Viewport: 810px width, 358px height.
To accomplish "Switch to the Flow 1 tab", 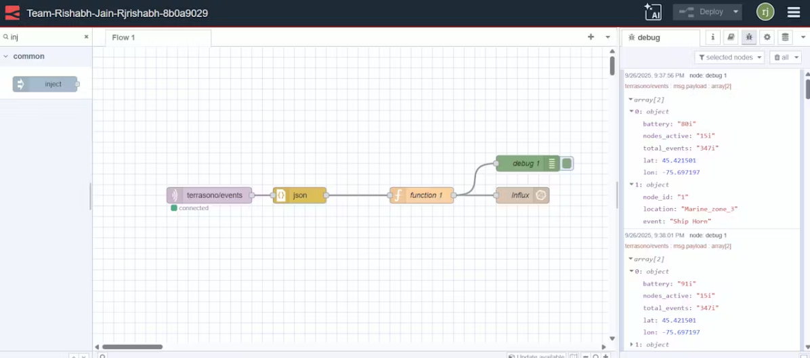I will click(x=158, y=38).
